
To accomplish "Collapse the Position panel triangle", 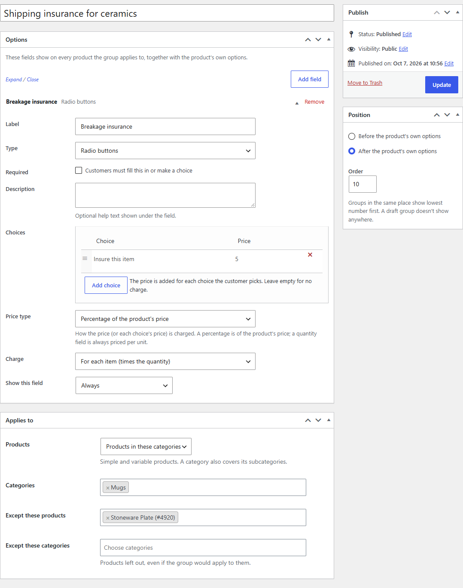I will point(457,114).
